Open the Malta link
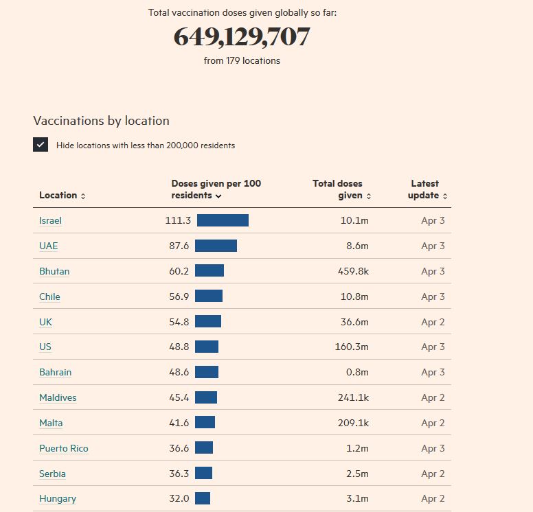533x512 pixels. pyautogui.click(x=51, y=423)
